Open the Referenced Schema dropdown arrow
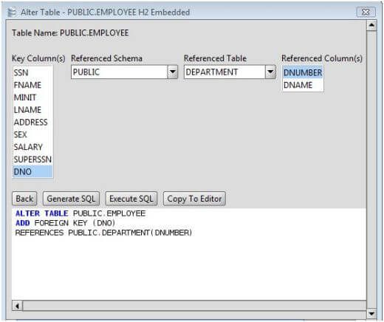Screen dimensions: 384x322 click(173, 72)
